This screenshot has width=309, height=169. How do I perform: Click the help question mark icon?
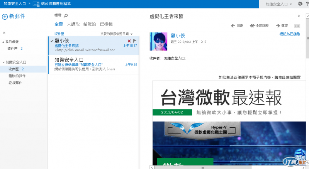click(307, 4)
